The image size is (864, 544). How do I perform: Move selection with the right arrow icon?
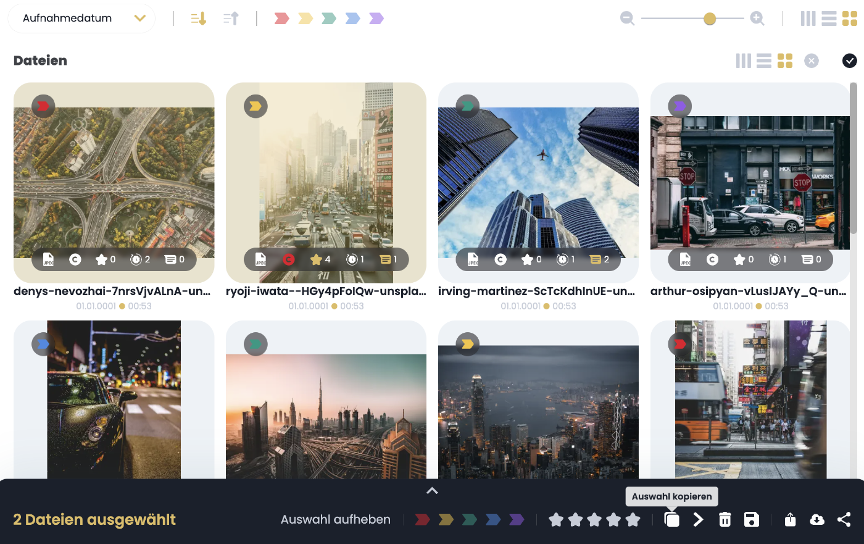coord(698,520)
